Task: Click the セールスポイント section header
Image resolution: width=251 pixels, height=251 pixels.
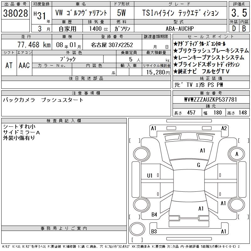Action: [211, 37]
